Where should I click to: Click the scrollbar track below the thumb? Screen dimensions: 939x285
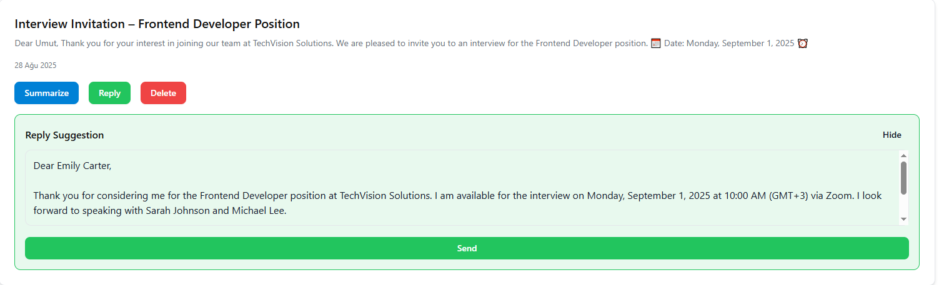pyautogui.click(x=903, y=205)
